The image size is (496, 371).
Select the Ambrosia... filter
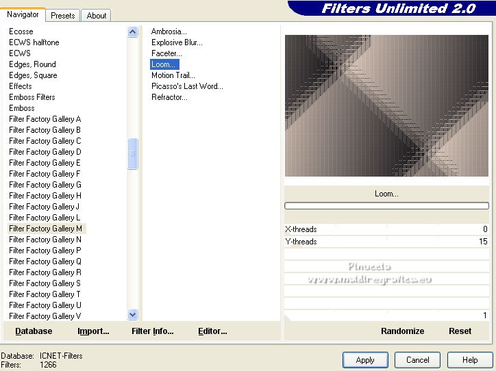pos(169,31)
